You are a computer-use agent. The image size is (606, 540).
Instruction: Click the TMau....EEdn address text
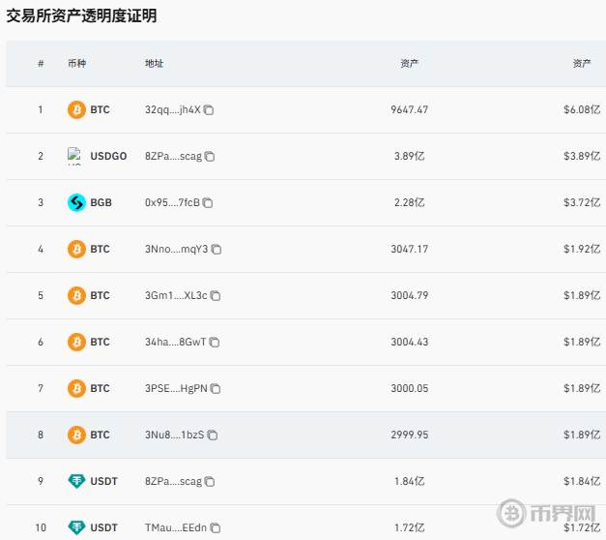[176, 528]
